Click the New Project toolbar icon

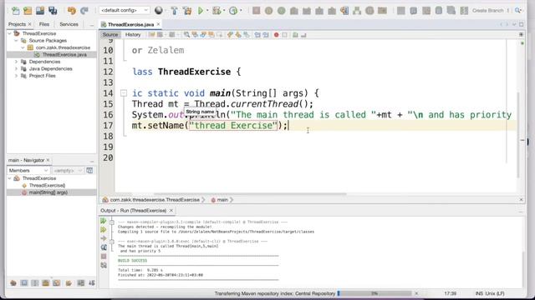(x=28, y=11)
